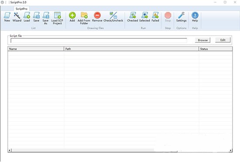Run the script on Selected files
240x162 pixels.
pos(144,17)
